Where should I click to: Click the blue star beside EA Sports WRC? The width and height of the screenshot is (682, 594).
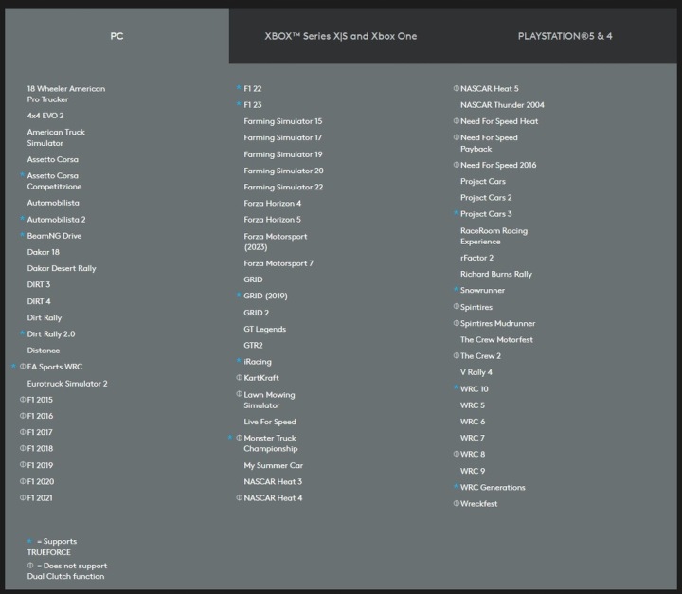point(14,366)
